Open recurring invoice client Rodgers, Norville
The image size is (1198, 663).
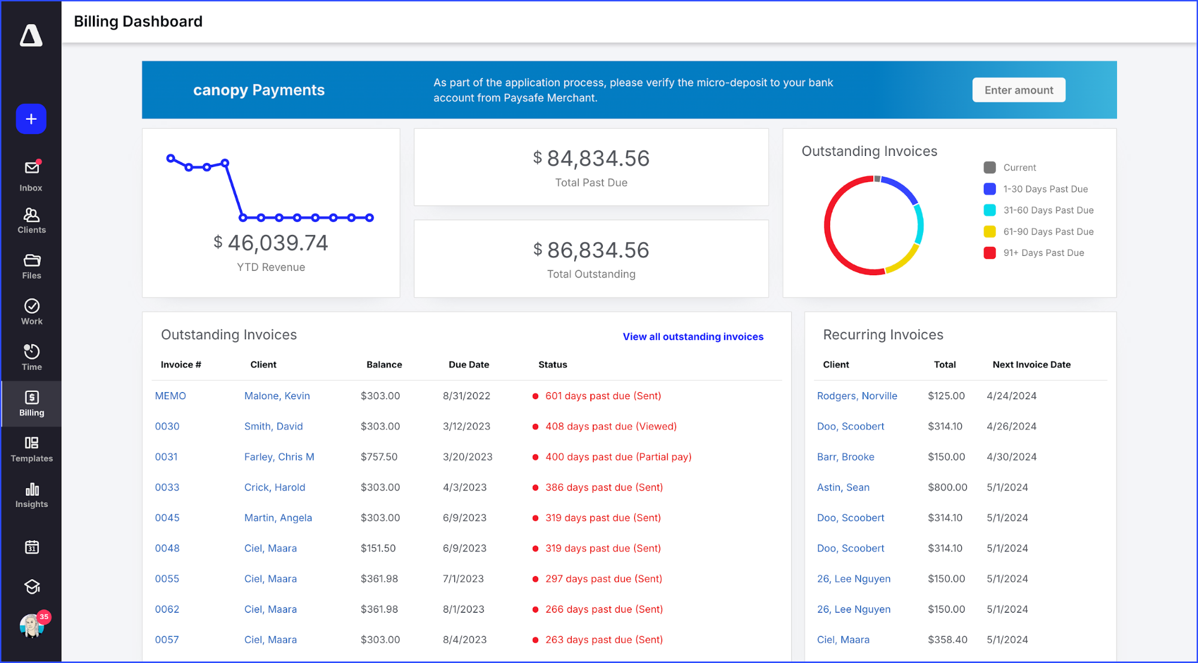point(857,396)
